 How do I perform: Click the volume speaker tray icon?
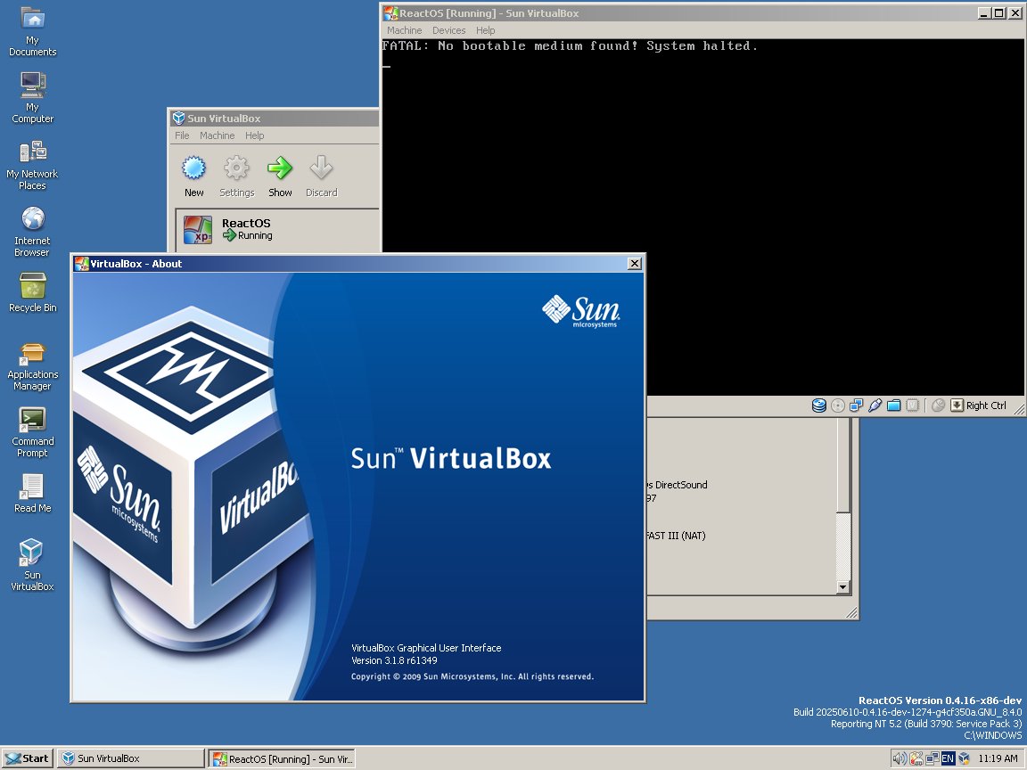[900, 758]
